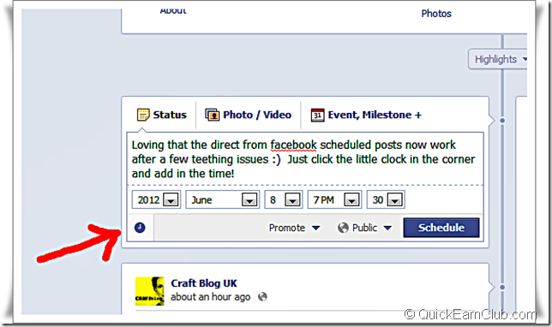Open the 2012 year dropdown
Image resolution: width=552 pixels, height=327 pixels.
pyautogui.click(x=156, y=199)
